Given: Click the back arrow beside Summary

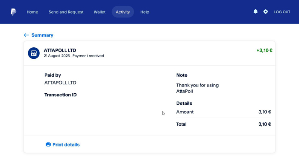Looking at the screenshot, I should coord(26,35).
